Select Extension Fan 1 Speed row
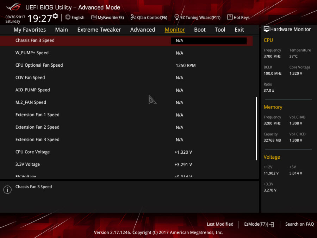The height and width of the screenshot is (238, 317). (x=126, y=115)
